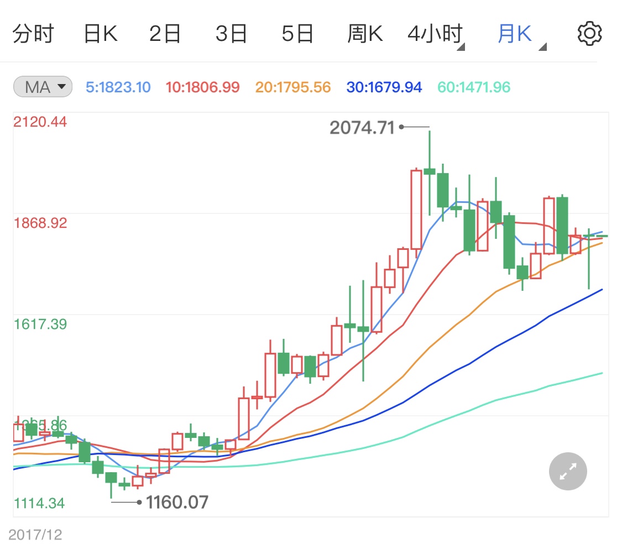
Task: Select the 5日 timeframe
Action: (x=299, y=33)
